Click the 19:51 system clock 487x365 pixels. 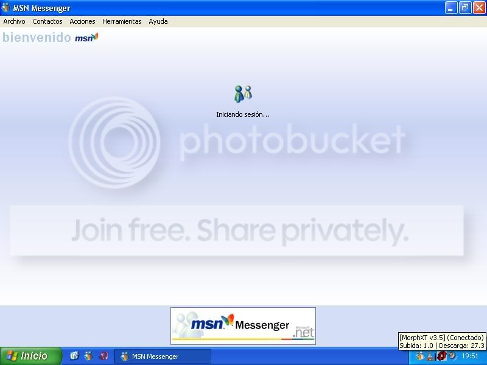(x=470, y=356)
